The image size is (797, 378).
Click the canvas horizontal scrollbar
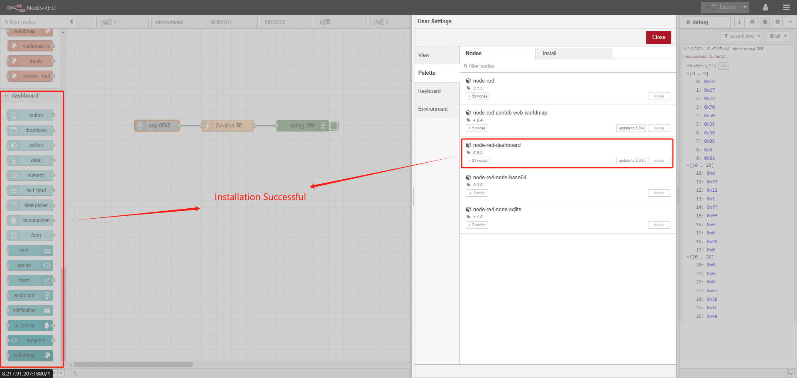click(133, 365)
